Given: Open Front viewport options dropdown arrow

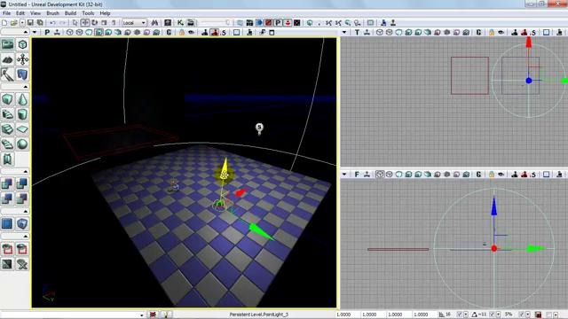Looking at the screenshot, I should [344, 175].
